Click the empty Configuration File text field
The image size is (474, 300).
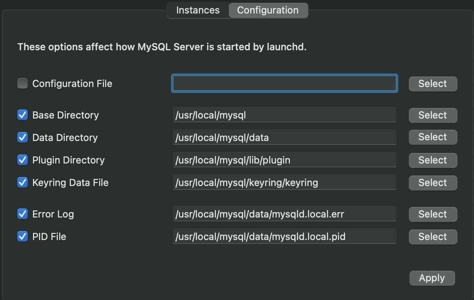284,83
